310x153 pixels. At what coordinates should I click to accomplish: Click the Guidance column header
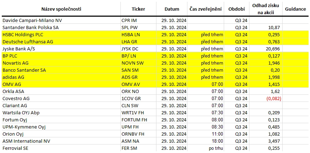coord(295,9)
